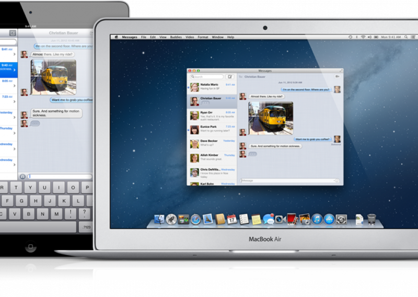Screen dimensions: 418x297
Task: Select Chris DeWilla conversation in sidebar
Action: (x=212, y=173)
